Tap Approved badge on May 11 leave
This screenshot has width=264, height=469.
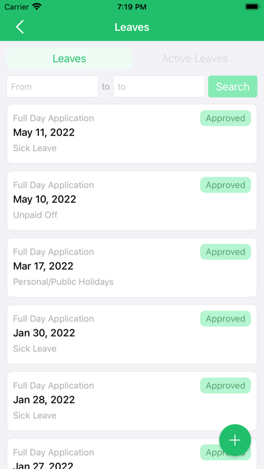226,118
